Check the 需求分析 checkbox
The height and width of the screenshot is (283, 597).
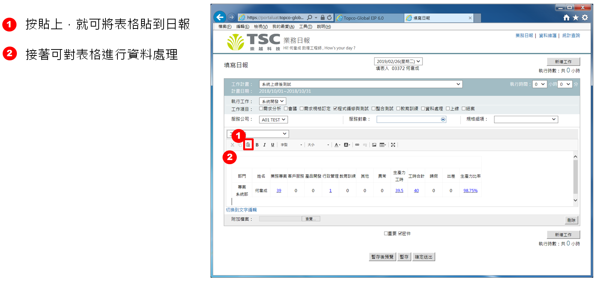261,109
